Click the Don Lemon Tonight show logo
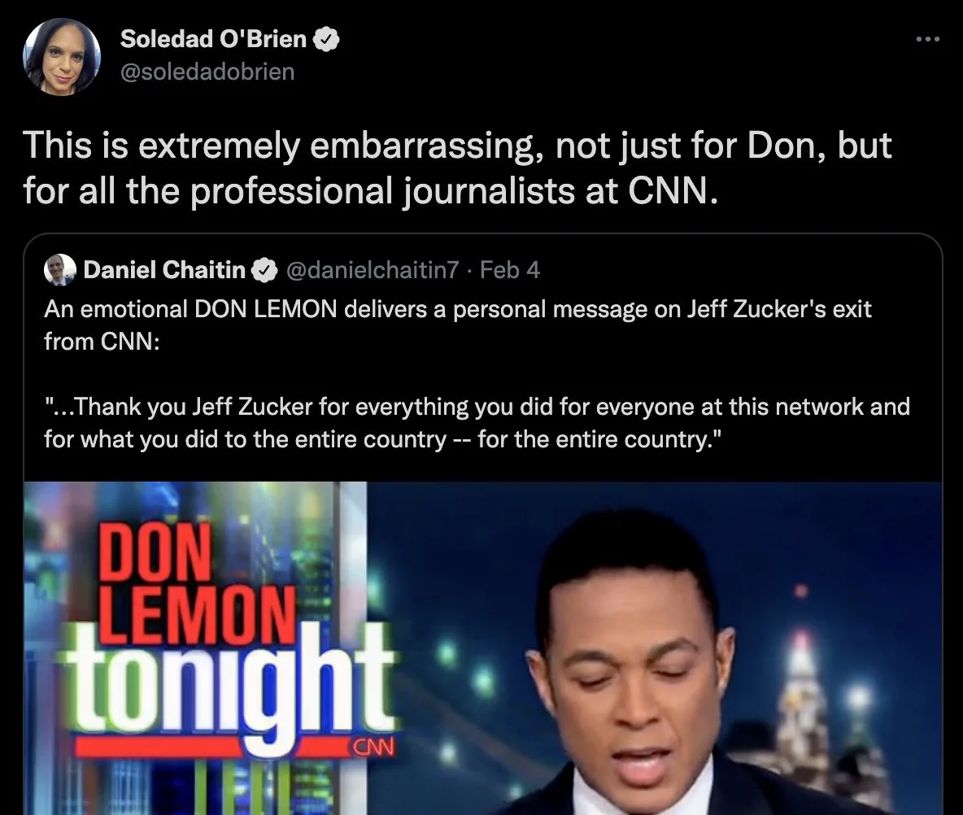This screenshot has width=963, height=815. point(229,638)
